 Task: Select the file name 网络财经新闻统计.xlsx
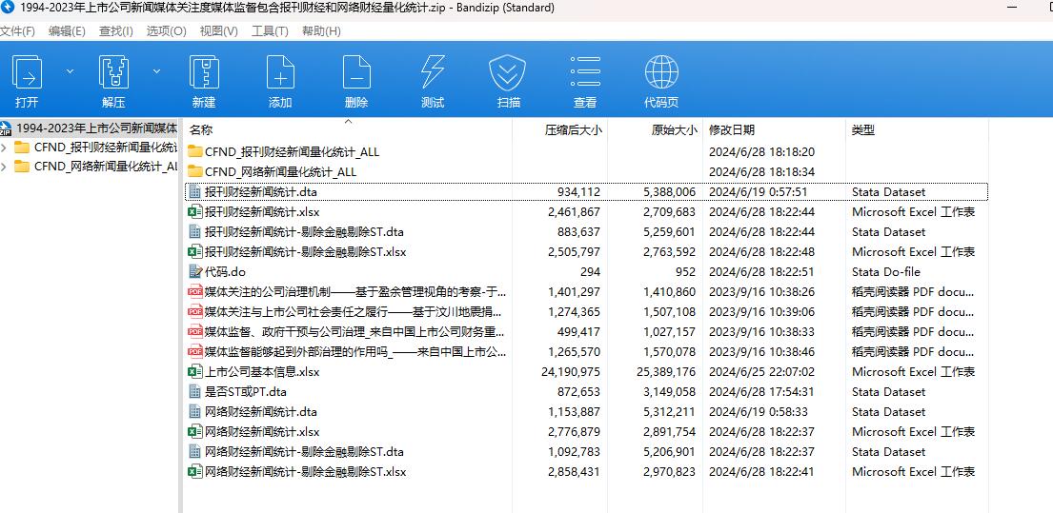262,432
